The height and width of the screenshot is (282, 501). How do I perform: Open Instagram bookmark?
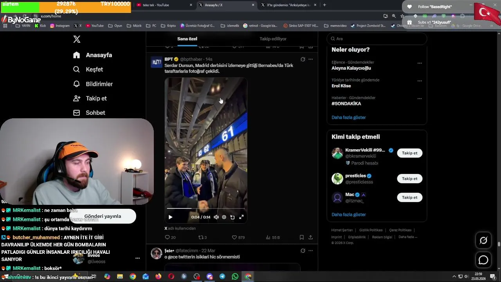point(60,26)
